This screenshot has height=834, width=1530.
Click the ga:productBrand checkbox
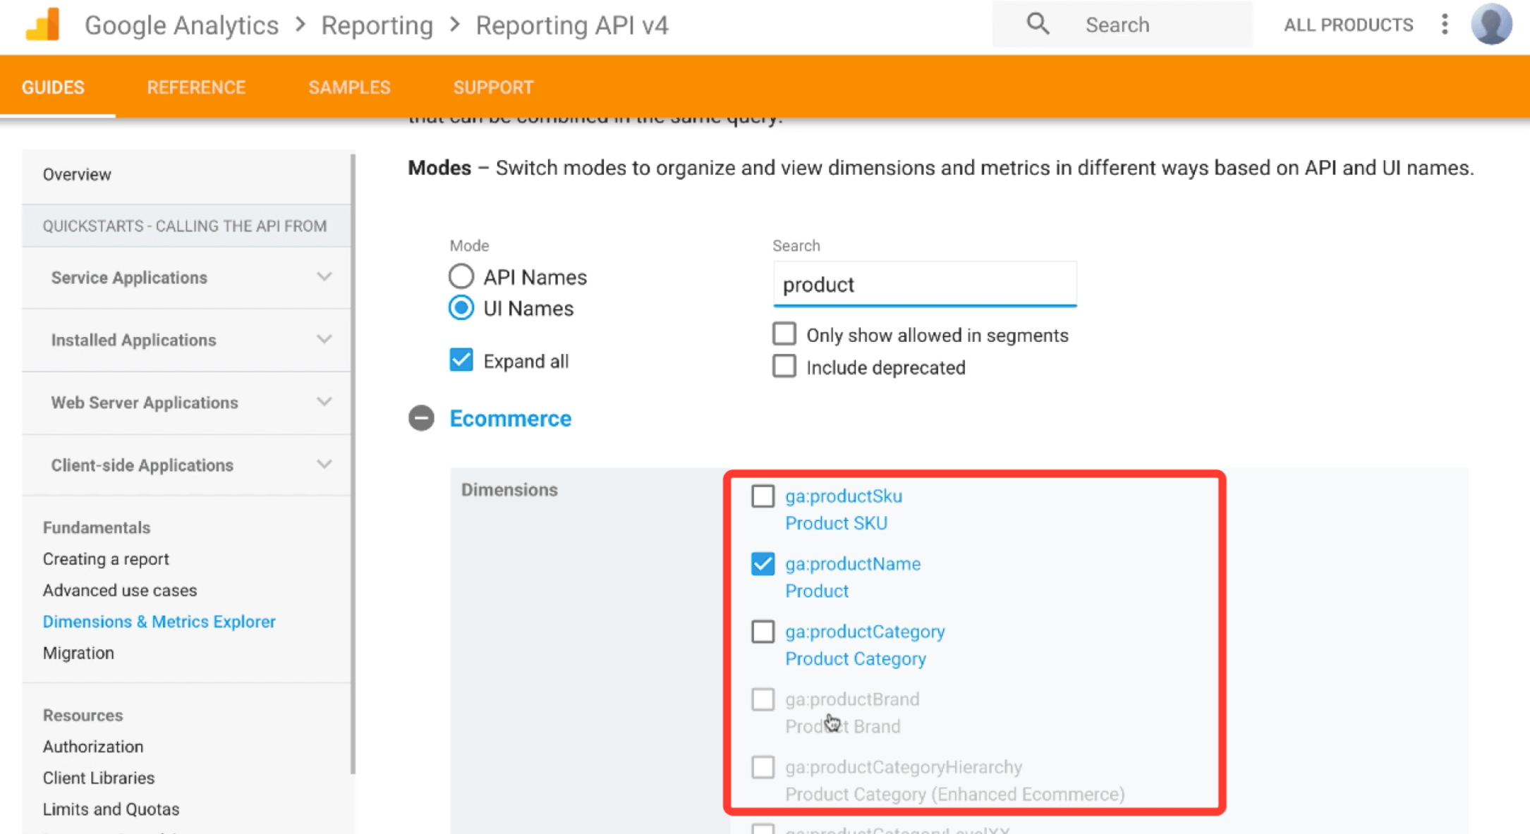tap(763, 699)
